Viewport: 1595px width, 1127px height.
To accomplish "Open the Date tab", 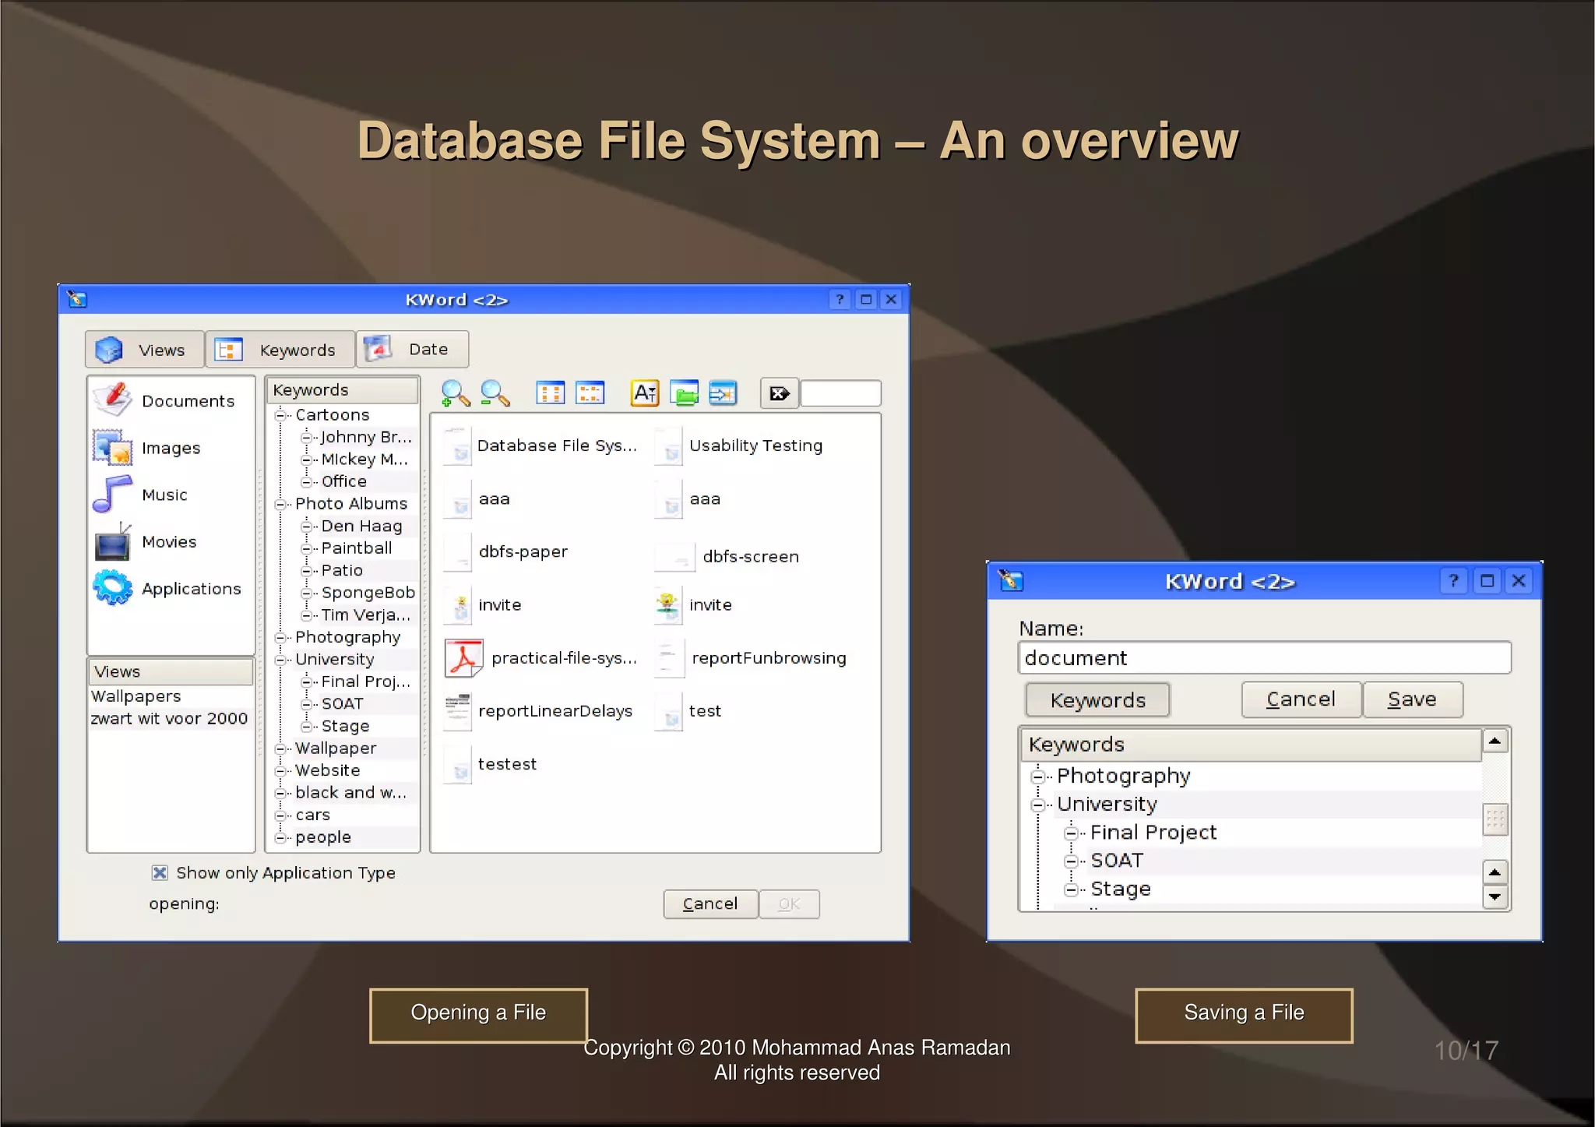I will [413, 349].
